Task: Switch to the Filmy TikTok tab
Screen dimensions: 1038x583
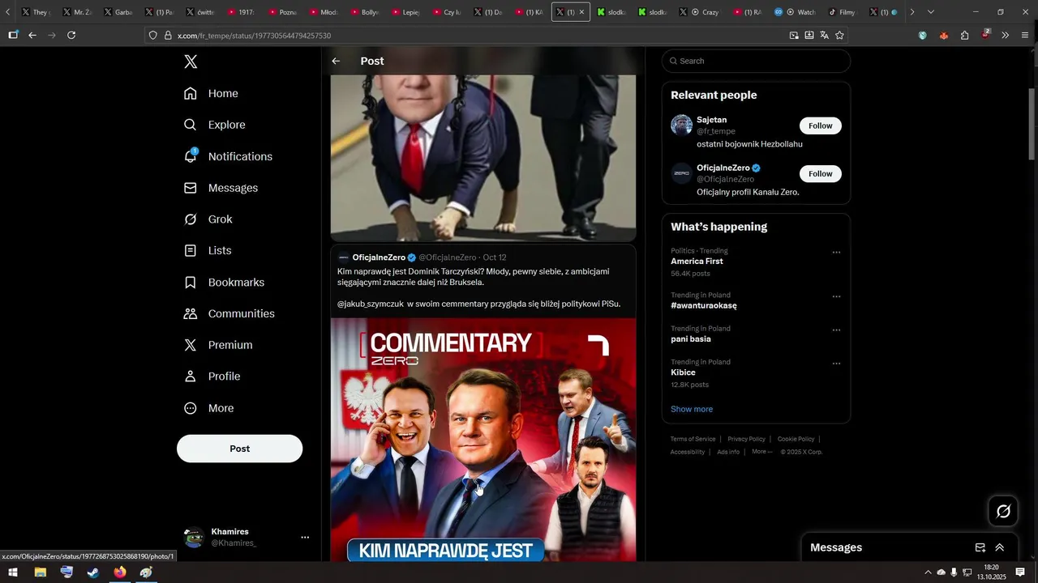Action: tap(842, 12)
